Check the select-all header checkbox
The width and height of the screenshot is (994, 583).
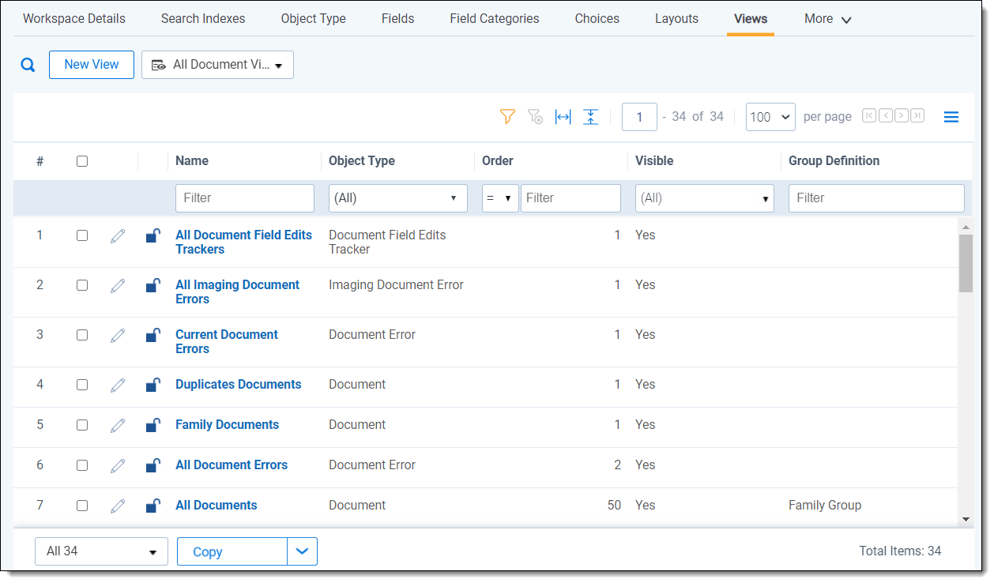tap(82, 161)
